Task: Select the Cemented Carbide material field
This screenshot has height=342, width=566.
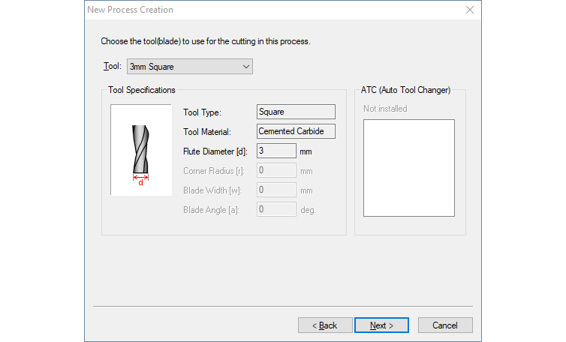Action: pos(295,131)
